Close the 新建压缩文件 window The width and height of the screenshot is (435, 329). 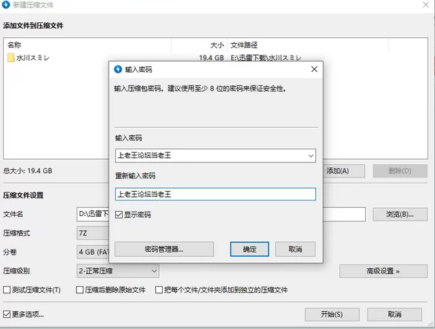pyautogui.click(x=426, y=4)
